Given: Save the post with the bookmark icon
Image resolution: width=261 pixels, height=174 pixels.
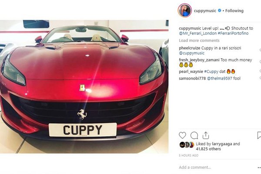Looking at the screenshot, I should click(259, 135).
